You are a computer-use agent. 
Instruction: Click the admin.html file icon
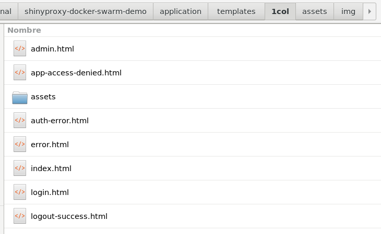click(x=20, y=48)
